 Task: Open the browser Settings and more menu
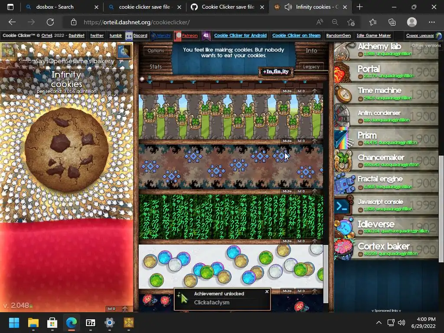[x=431, y=22]
